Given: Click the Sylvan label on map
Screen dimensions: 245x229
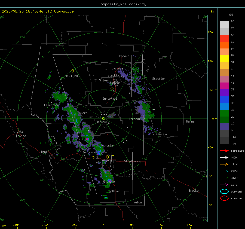Looking at the screenshot, I should (x=104, y=80).
